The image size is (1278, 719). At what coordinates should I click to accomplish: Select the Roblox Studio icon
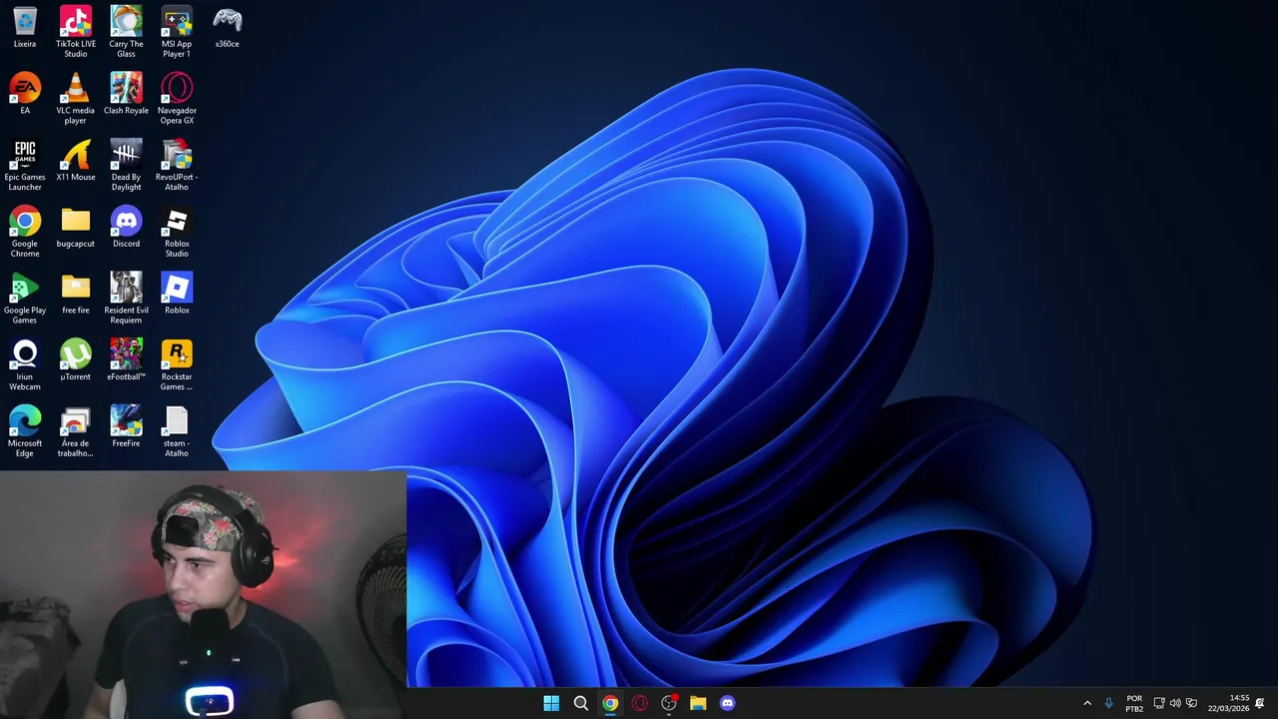[177, 232]
